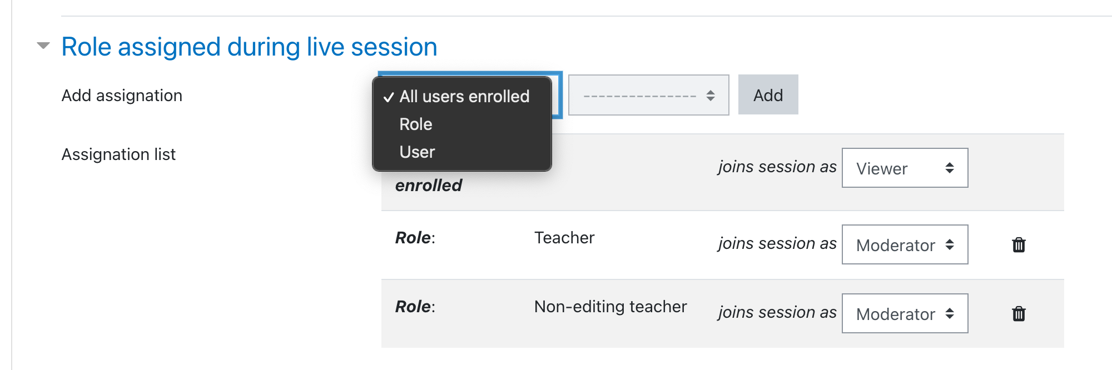Open the Viewer session role dropdown
Image resolution: width=1112 pixels, height=370 pixels.
pyautogui.click(x=905, y=168)
